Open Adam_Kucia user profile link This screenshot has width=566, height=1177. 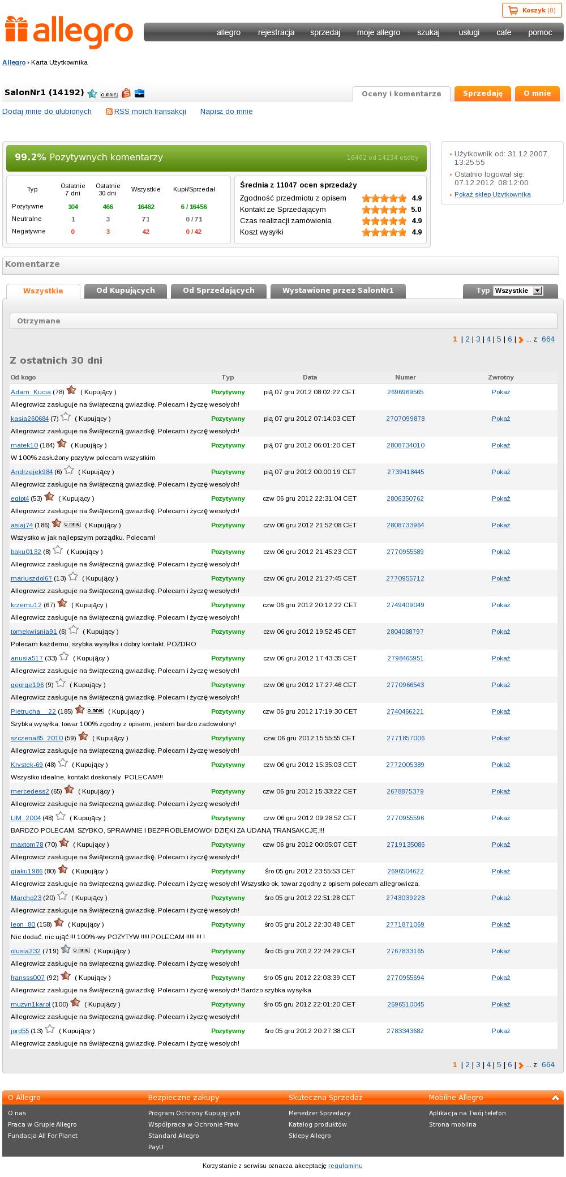pos(31,392)
